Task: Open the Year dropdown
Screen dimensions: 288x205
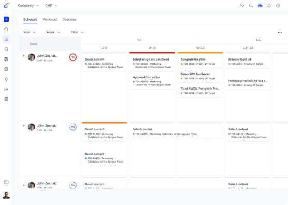Action: click(x=30, y=32)
